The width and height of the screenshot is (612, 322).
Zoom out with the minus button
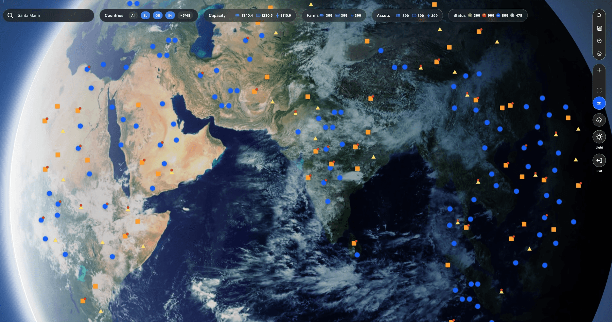coord(599,80)
